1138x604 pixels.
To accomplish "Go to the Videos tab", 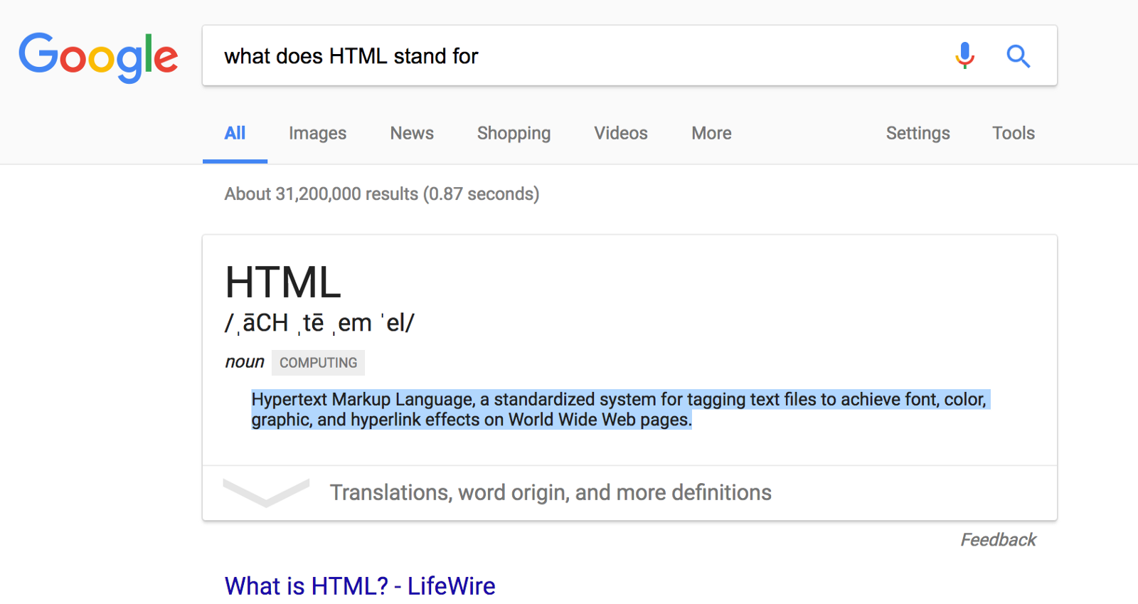I will pos(621,133).
